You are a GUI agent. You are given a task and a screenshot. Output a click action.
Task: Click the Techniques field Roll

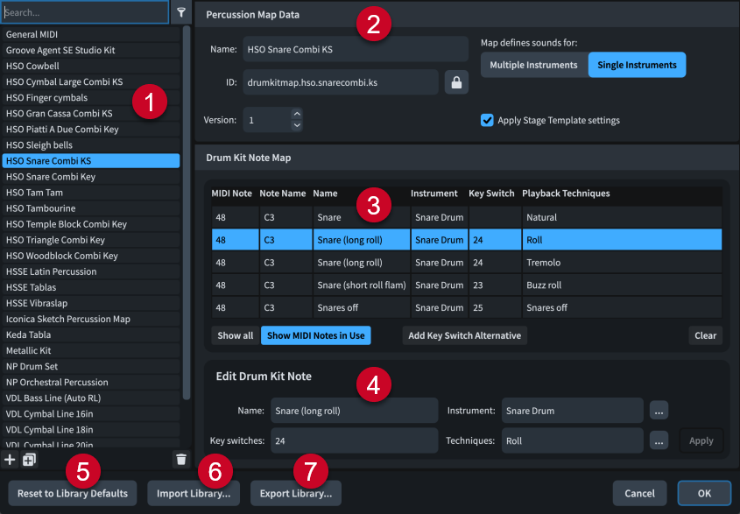[x=572, y=440]
